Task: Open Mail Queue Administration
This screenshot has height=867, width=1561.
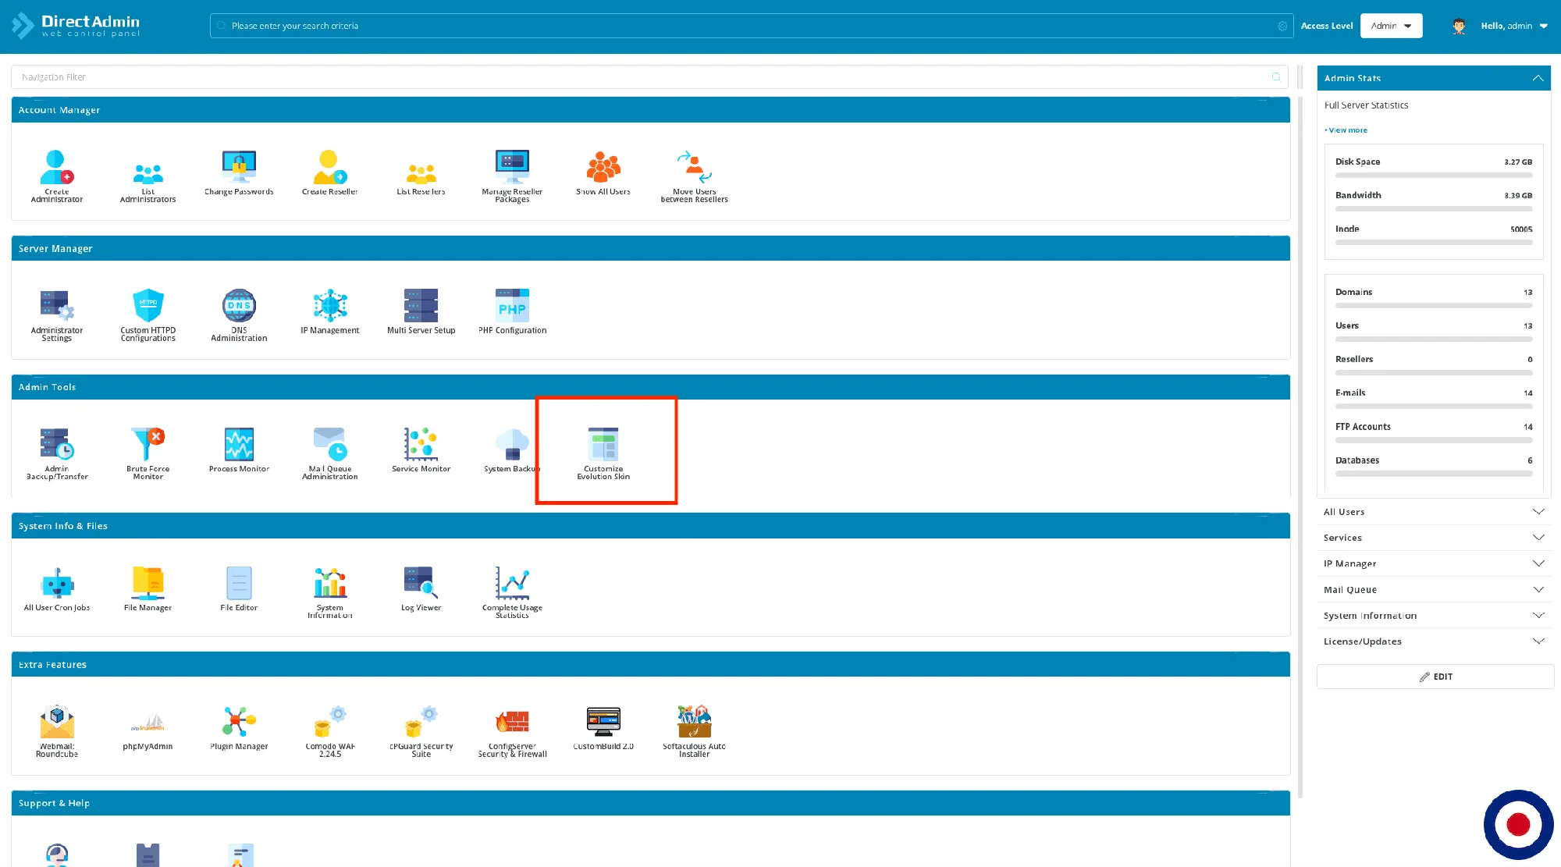Action: pos(329,453)
